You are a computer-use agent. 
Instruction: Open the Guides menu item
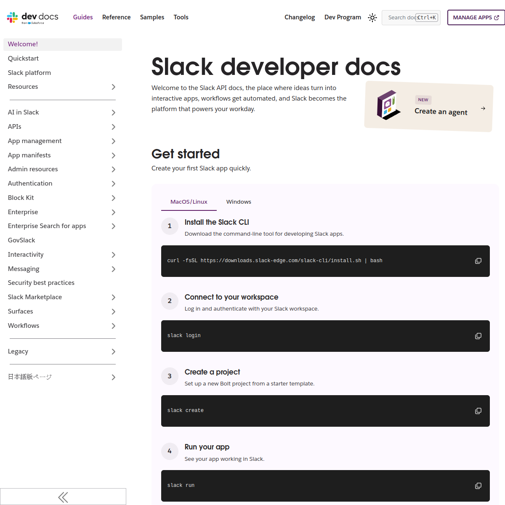pyautogui.click(x=83, y=17)
